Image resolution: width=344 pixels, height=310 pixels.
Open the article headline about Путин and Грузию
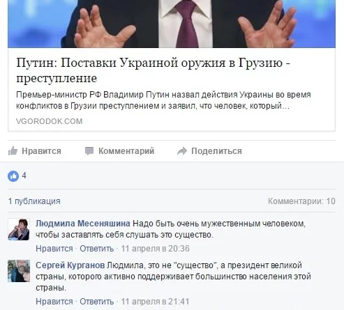coord(153,70)
